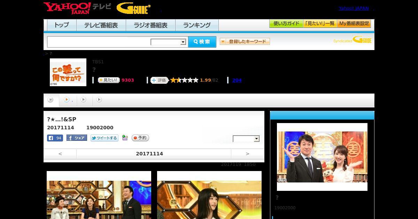This screenshot has height=219, width=418.
Task: Click the Facebook シェア button
Action: coord(77,138)
